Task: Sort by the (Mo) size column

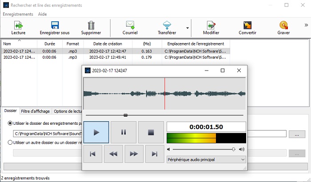Action: tap(147, 44)
